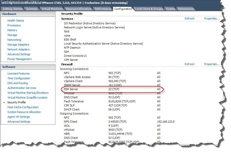Open Host Cache Configuration link
Screen dimensions: 231x152
pos(23,107)
